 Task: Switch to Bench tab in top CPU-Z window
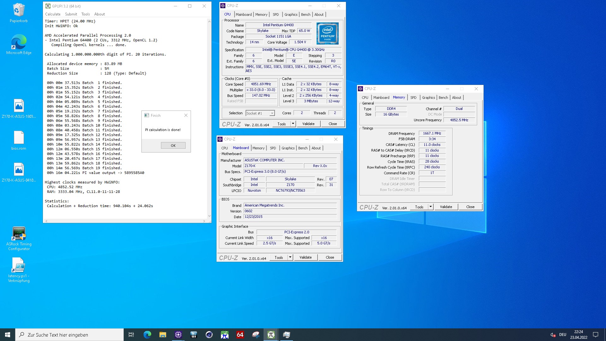point(306,15)
